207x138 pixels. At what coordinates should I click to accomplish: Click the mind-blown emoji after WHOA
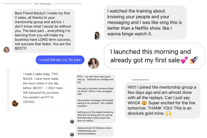pyautogui.click(x=144, y=103)
